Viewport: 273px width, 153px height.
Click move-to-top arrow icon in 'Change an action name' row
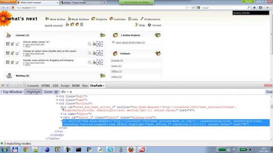pos(99,53)
